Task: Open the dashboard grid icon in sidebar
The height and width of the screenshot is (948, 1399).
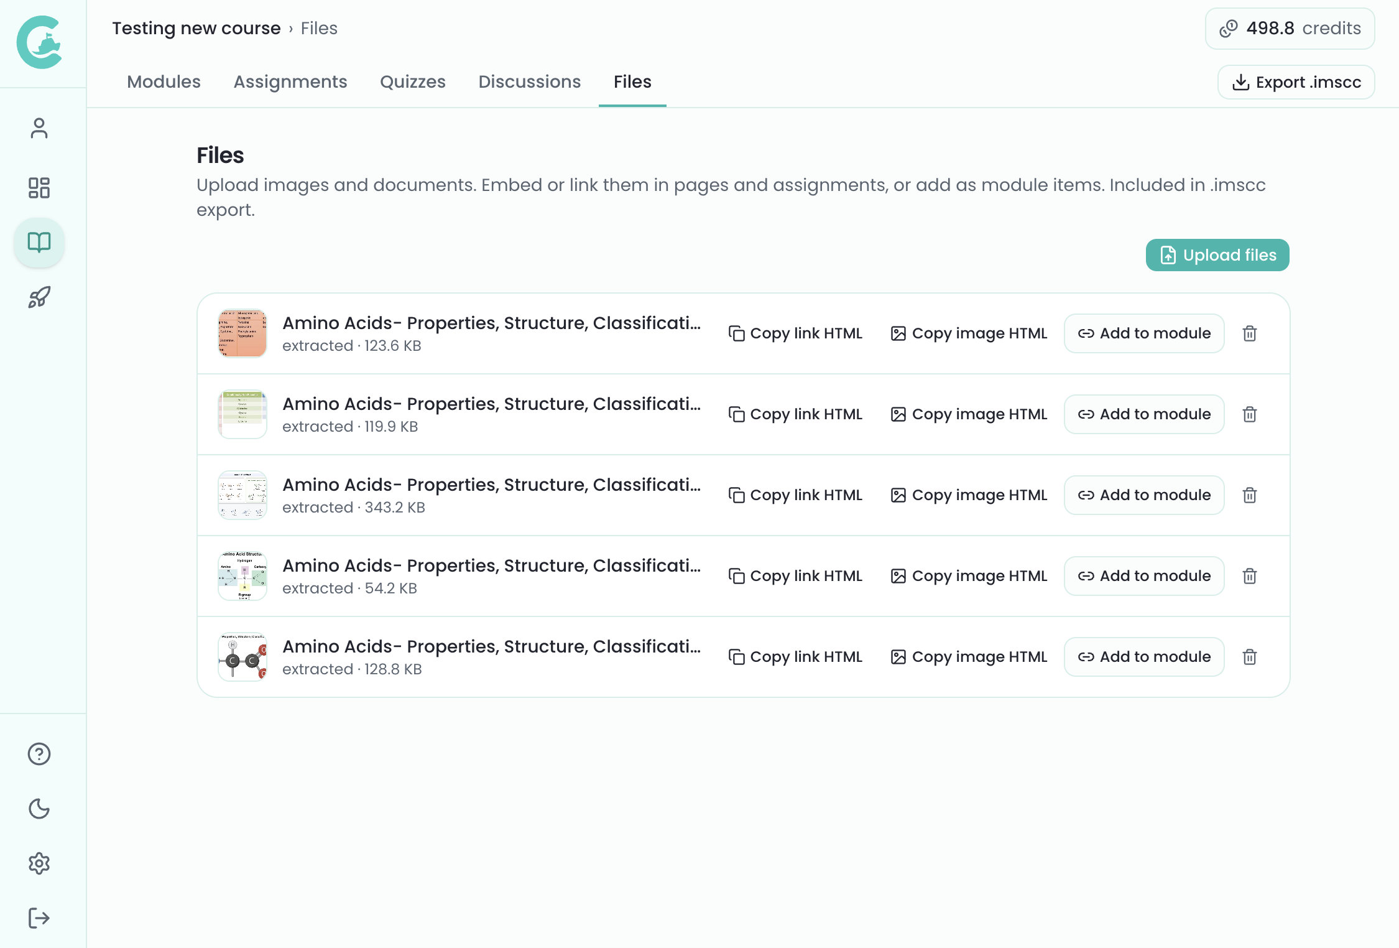Action: (x=39, y=187)
